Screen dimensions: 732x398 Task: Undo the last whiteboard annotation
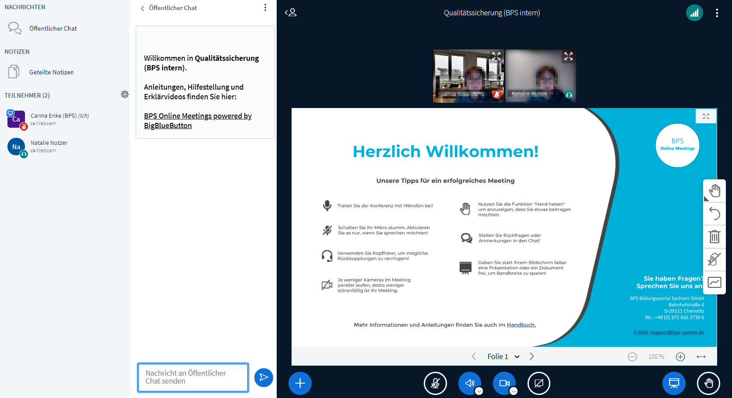[714, 213]
